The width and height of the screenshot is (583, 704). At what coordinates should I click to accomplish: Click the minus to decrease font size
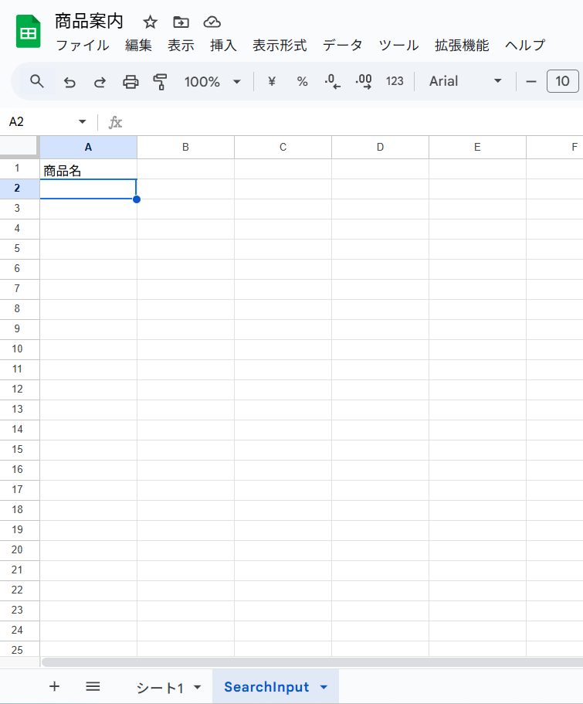(x=531, y=81)
